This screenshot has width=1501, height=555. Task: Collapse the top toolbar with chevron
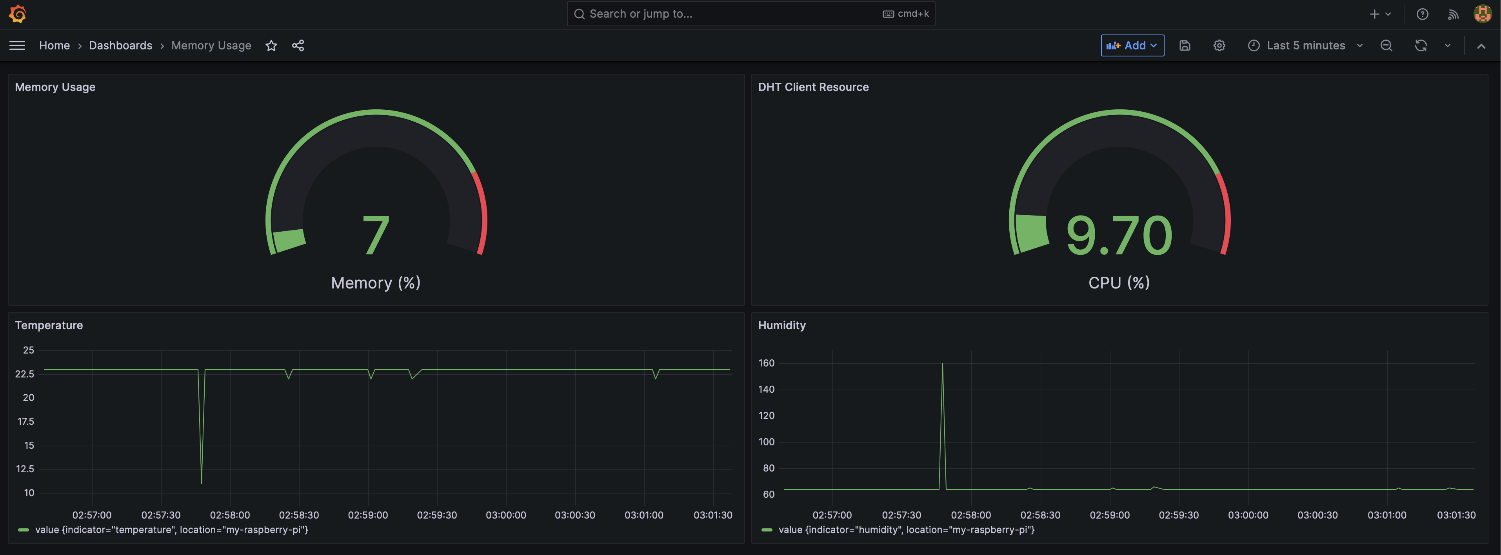tap(1481, 45)
